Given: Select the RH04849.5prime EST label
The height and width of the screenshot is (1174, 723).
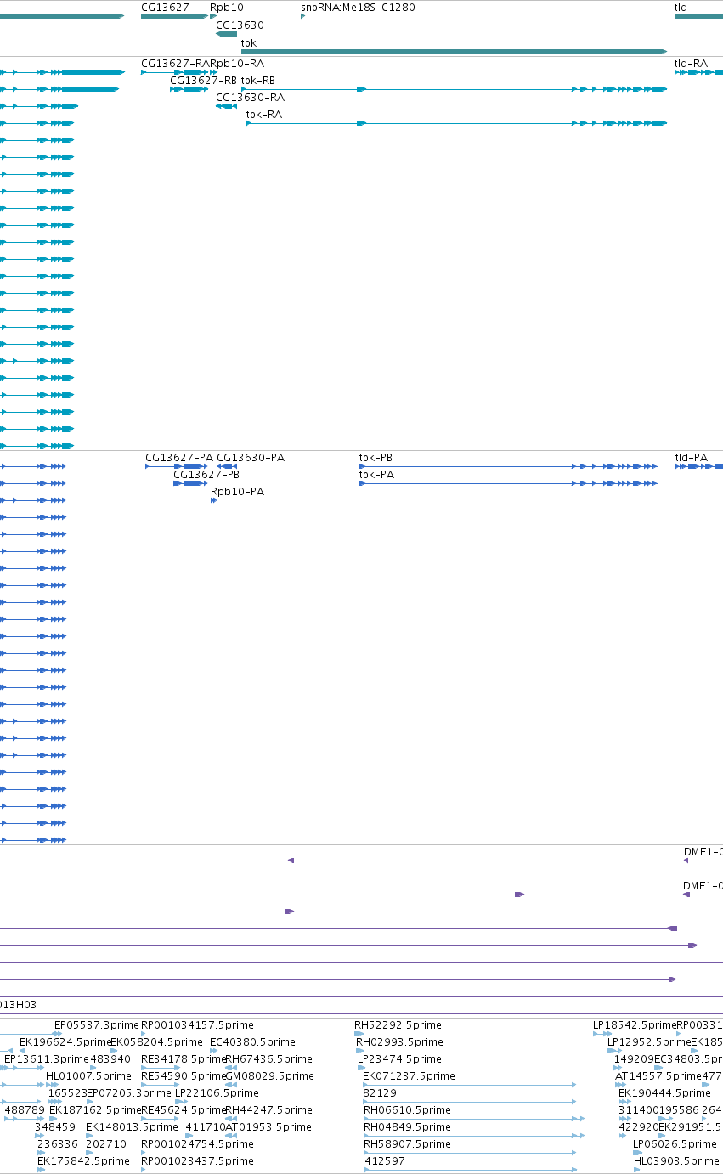Looking at the screenshot, I should 407,1126.
